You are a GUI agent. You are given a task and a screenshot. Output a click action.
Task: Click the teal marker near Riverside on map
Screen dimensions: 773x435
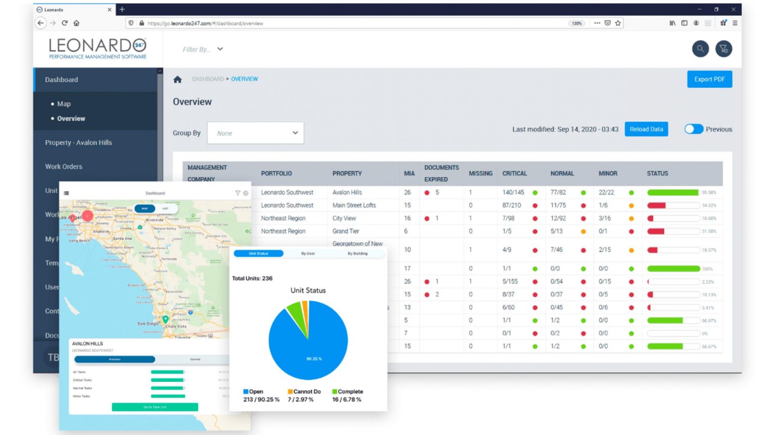coord(140,227)
